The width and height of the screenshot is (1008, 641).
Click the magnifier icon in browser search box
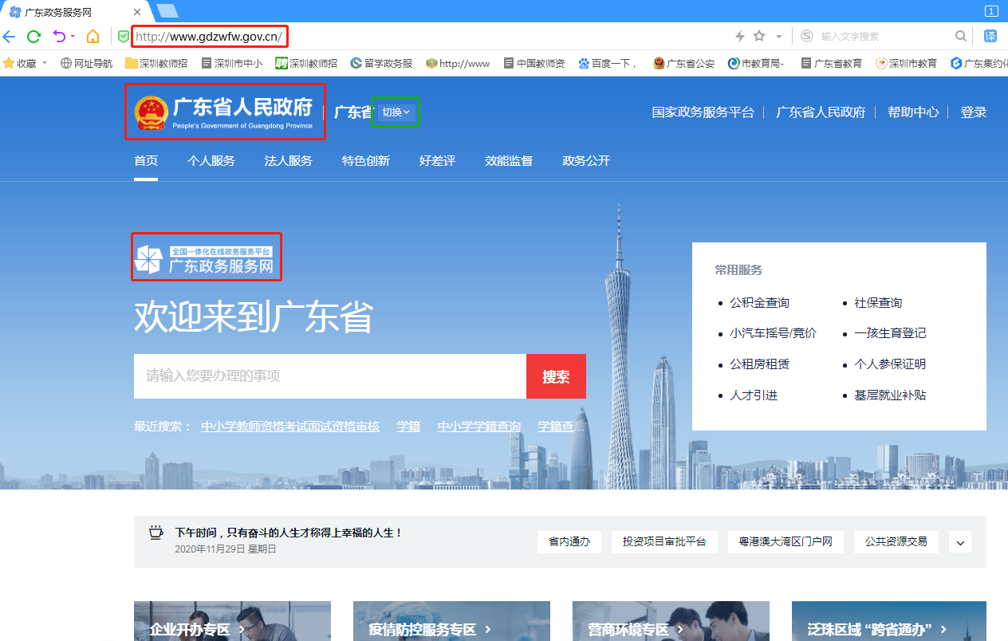click(961, 36)
